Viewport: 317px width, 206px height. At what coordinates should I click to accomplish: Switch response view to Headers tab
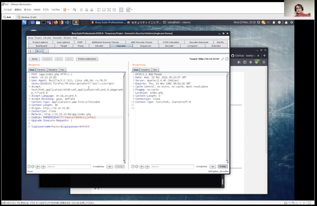145,70
